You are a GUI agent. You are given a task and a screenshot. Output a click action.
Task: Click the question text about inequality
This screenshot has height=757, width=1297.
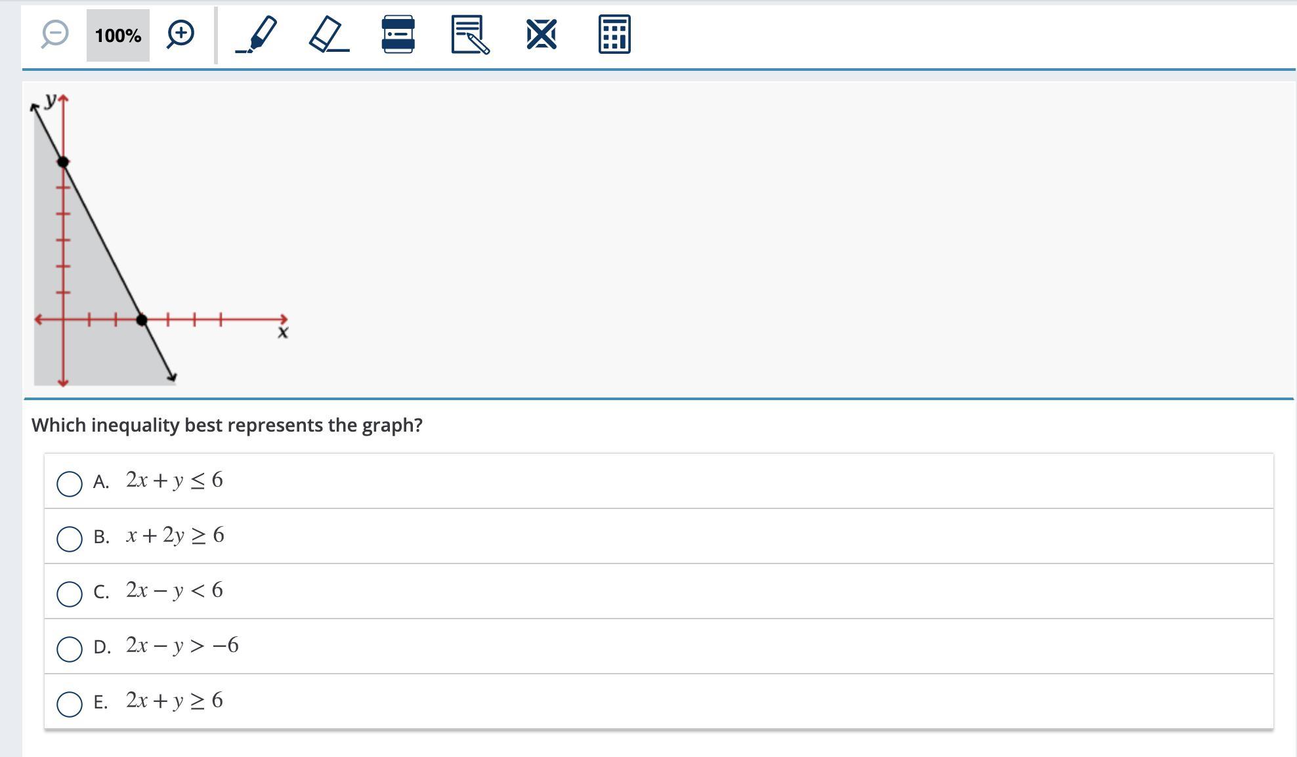click(227, 425)
